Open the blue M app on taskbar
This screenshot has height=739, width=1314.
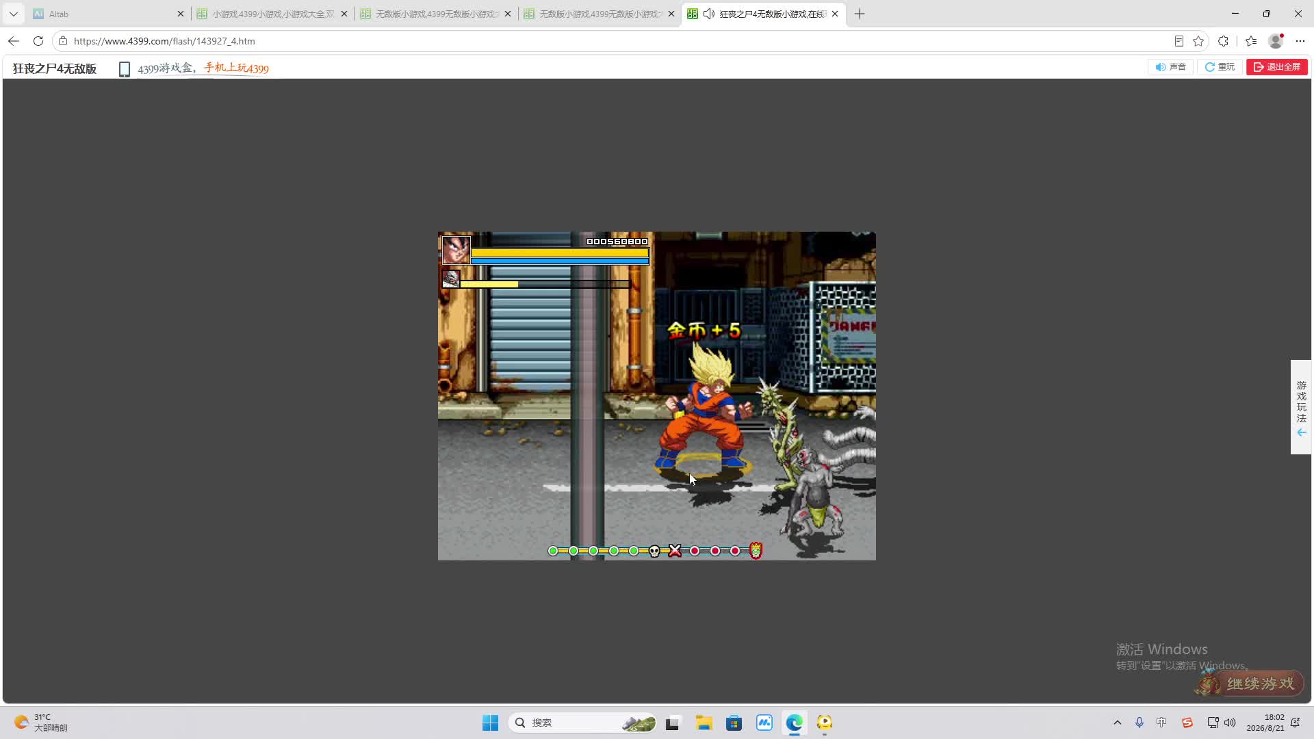[x=764, y=723]
